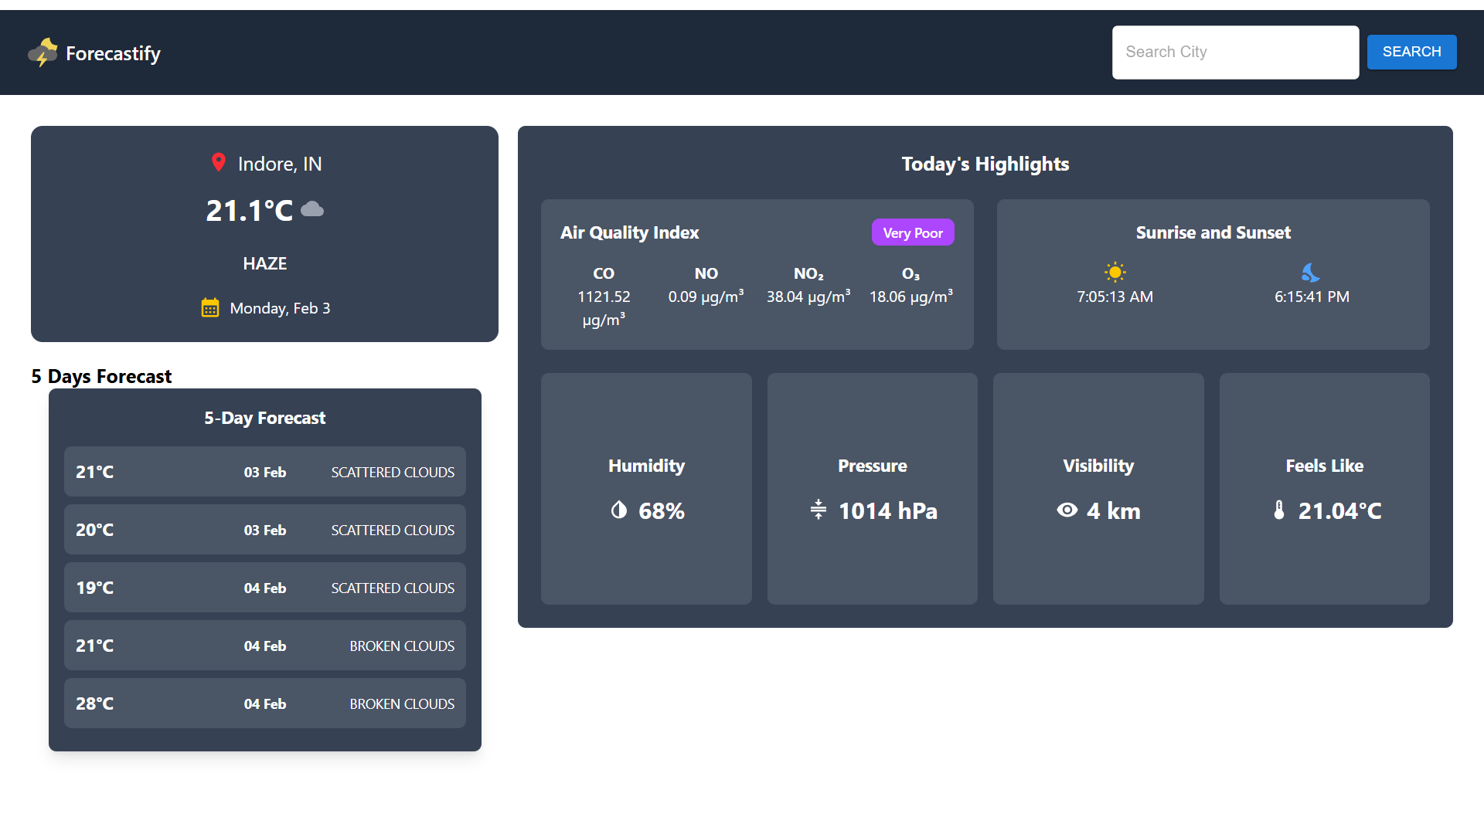This screenshot has width=1484, height=834.
Task: Click the humidity droplet icon
Action: 619,510
